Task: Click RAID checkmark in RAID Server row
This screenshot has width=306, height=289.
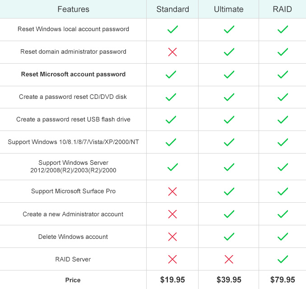Action: coord(283,259)
